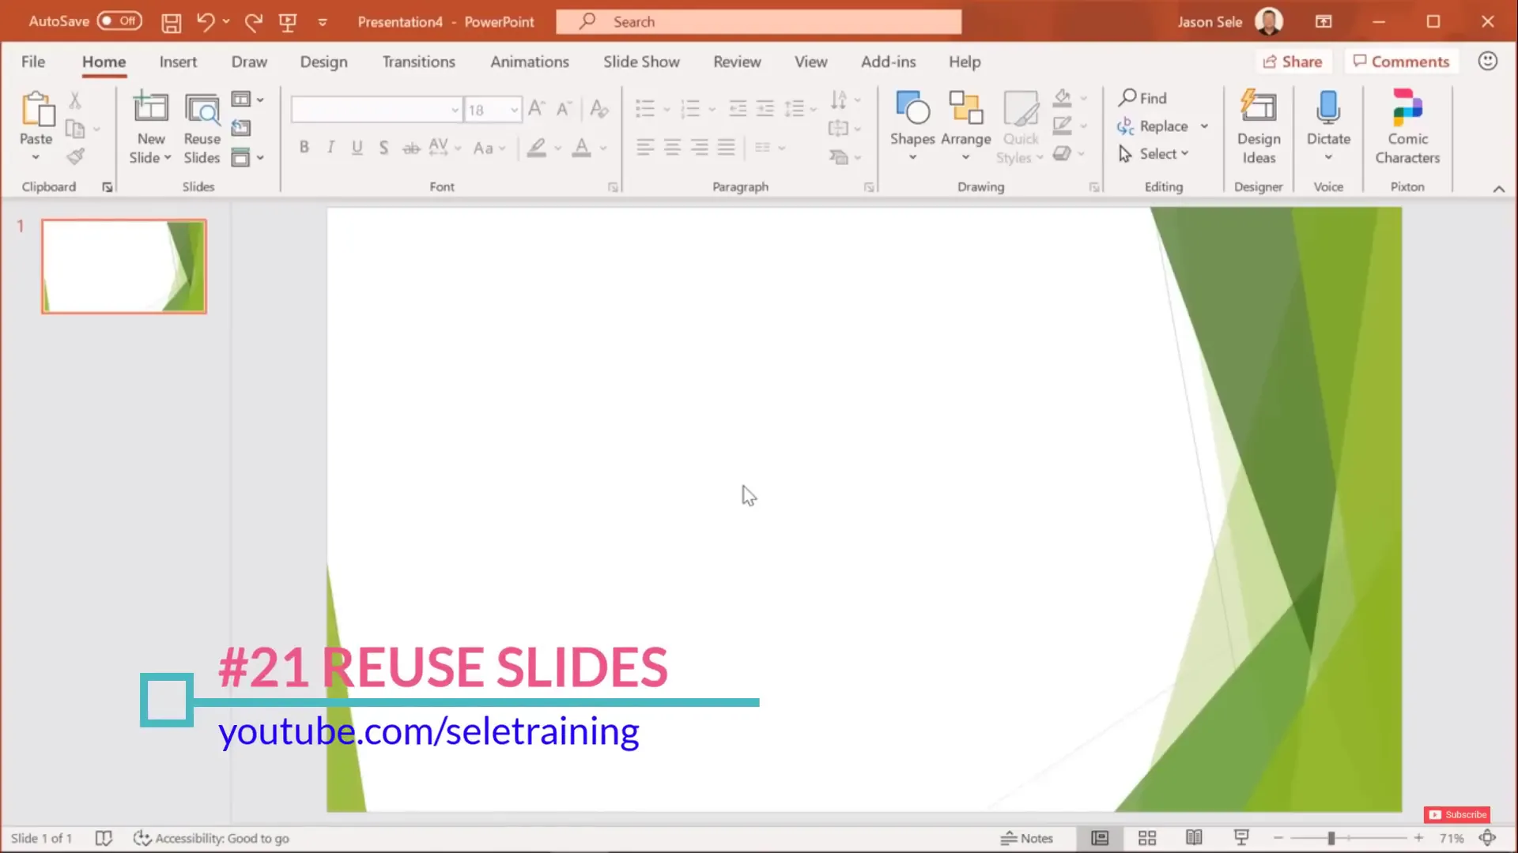Open the Comments panel

point(1401,61)
